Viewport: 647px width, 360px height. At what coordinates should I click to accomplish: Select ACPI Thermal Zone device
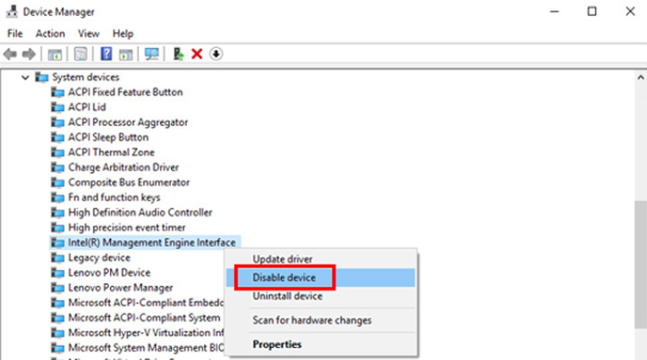pyautogui.click(x=111, y=152)
